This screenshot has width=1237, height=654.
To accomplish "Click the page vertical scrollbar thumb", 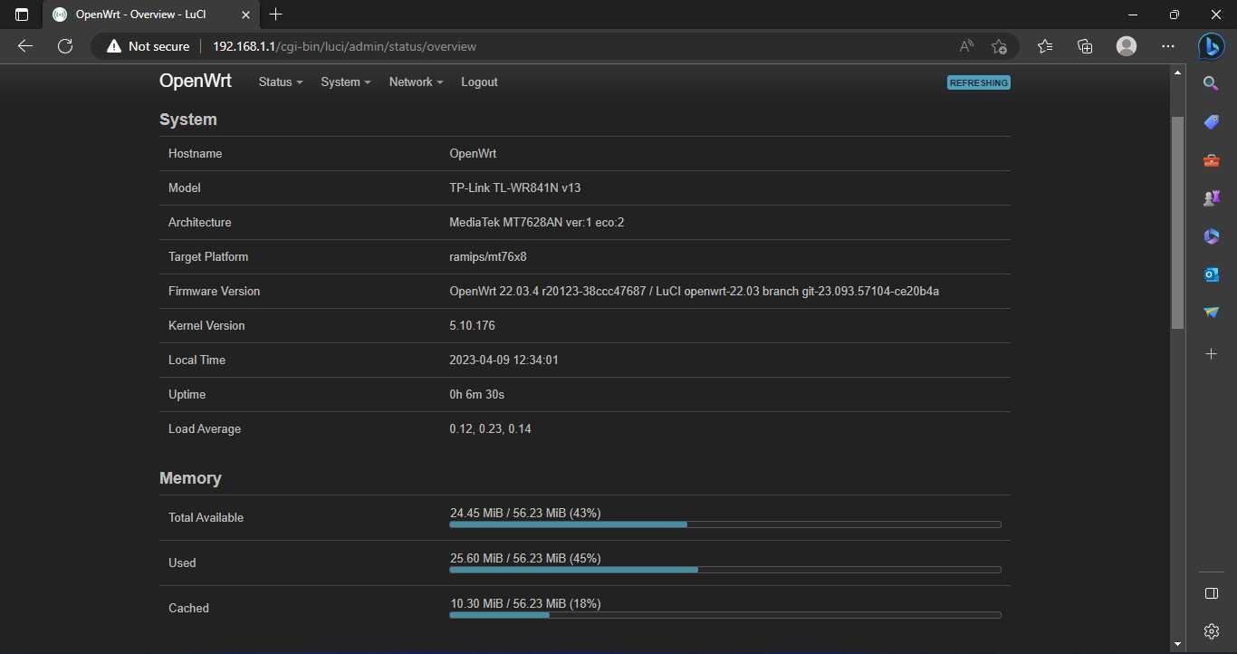I will point(1177,222).
